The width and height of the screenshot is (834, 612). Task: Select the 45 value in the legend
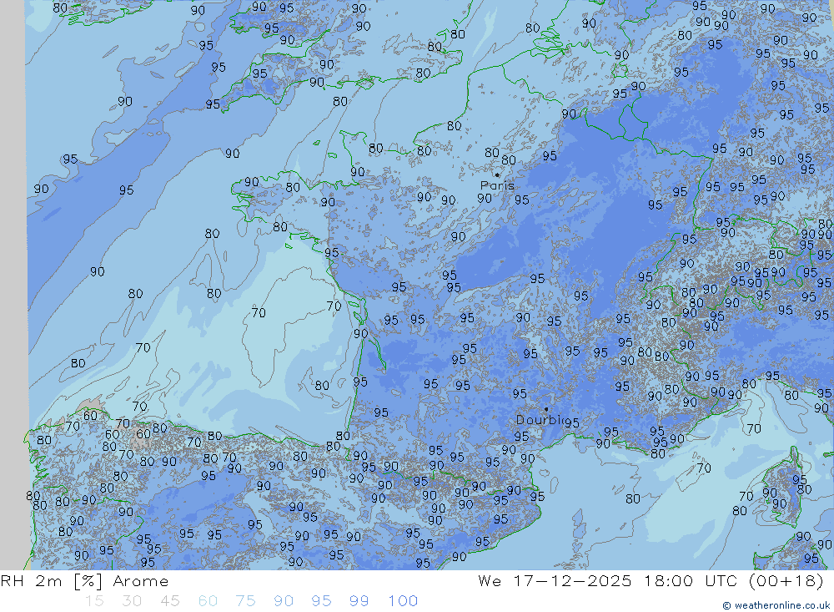pyautogui.click(x=169, y=601)
